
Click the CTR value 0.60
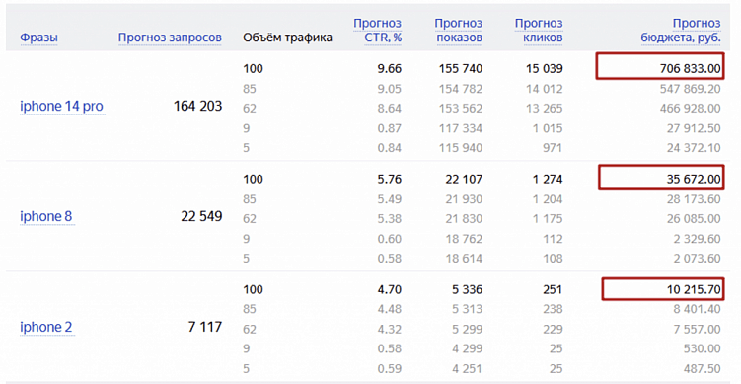tap(390, 239)
